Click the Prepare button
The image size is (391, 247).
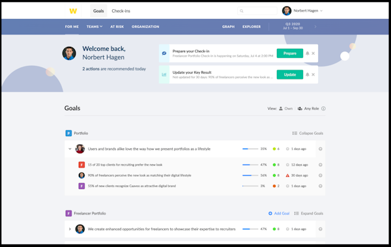pos(290,53)
